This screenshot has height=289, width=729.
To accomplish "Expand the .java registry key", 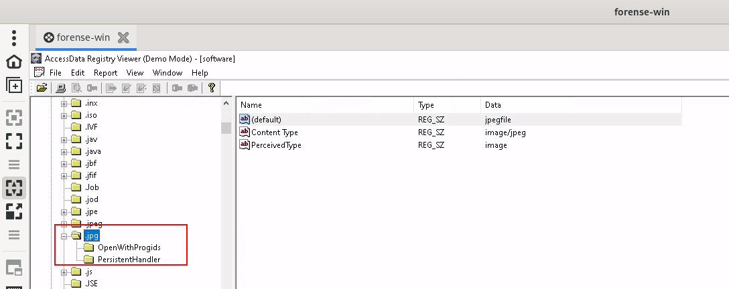I will tap(64, 151).
